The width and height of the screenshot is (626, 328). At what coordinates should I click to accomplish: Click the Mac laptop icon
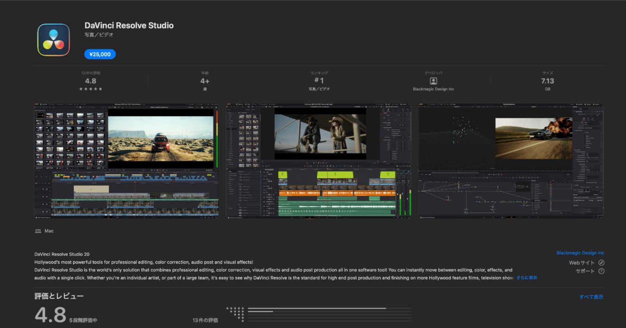click(x=38, y=231)
